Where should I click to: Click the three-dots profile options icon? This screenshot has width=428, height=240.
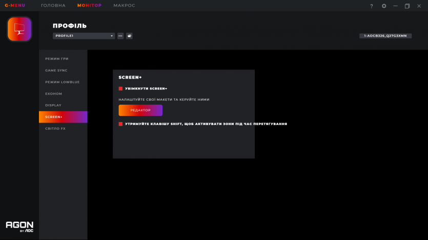tap(120, 36)
